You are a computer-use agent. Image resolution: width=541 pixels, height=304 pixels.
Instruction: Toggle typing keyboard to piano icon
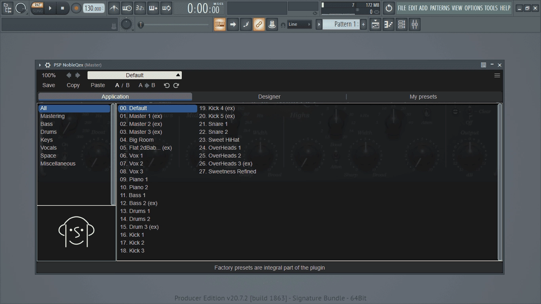pyautogui.click(x=220, y=25)
